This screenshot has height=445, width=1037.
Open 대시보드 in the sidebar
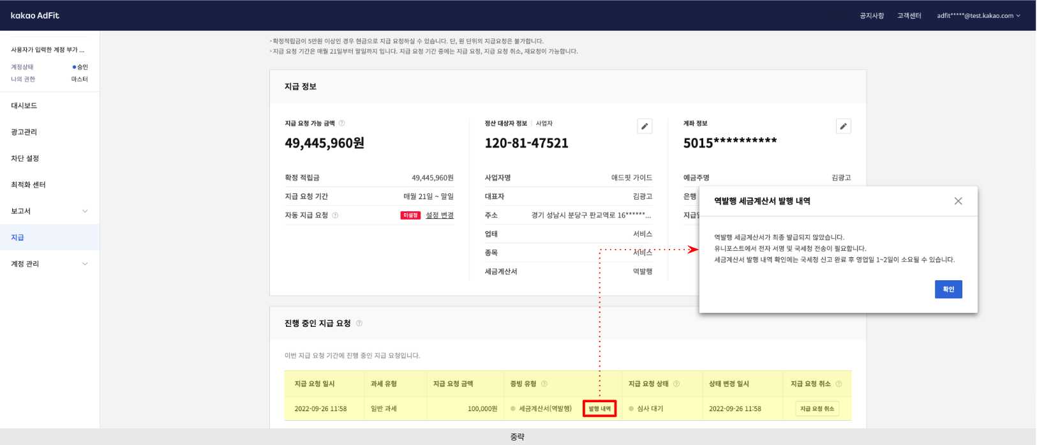point(24,106)
